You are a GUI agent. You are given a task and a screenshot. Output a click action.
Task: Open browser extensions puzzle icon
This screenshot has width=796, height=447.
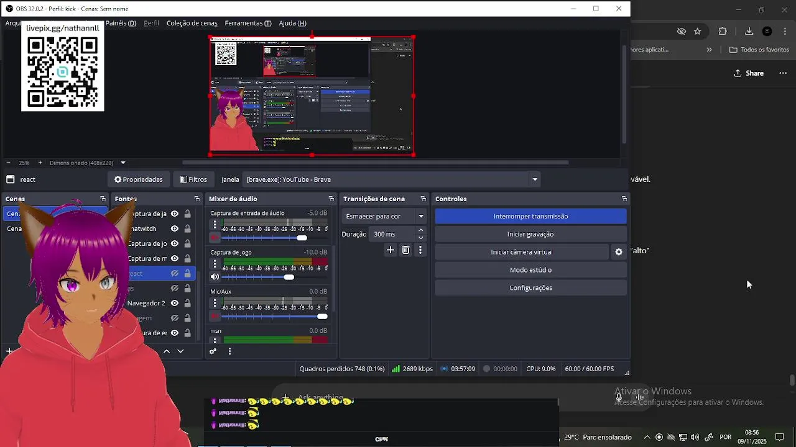pos(723,31)
